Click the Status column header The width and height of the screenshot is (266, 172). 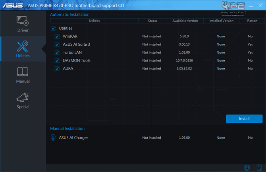[152, 21]
